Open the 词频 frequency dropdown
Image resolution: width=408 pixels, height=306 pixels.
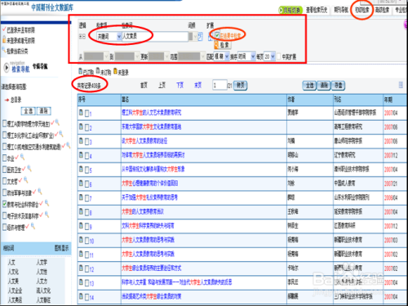[x=195, y=37]
